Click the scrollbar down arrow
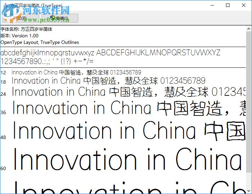This screenshot has height=194, width=252. click(249, 191)
